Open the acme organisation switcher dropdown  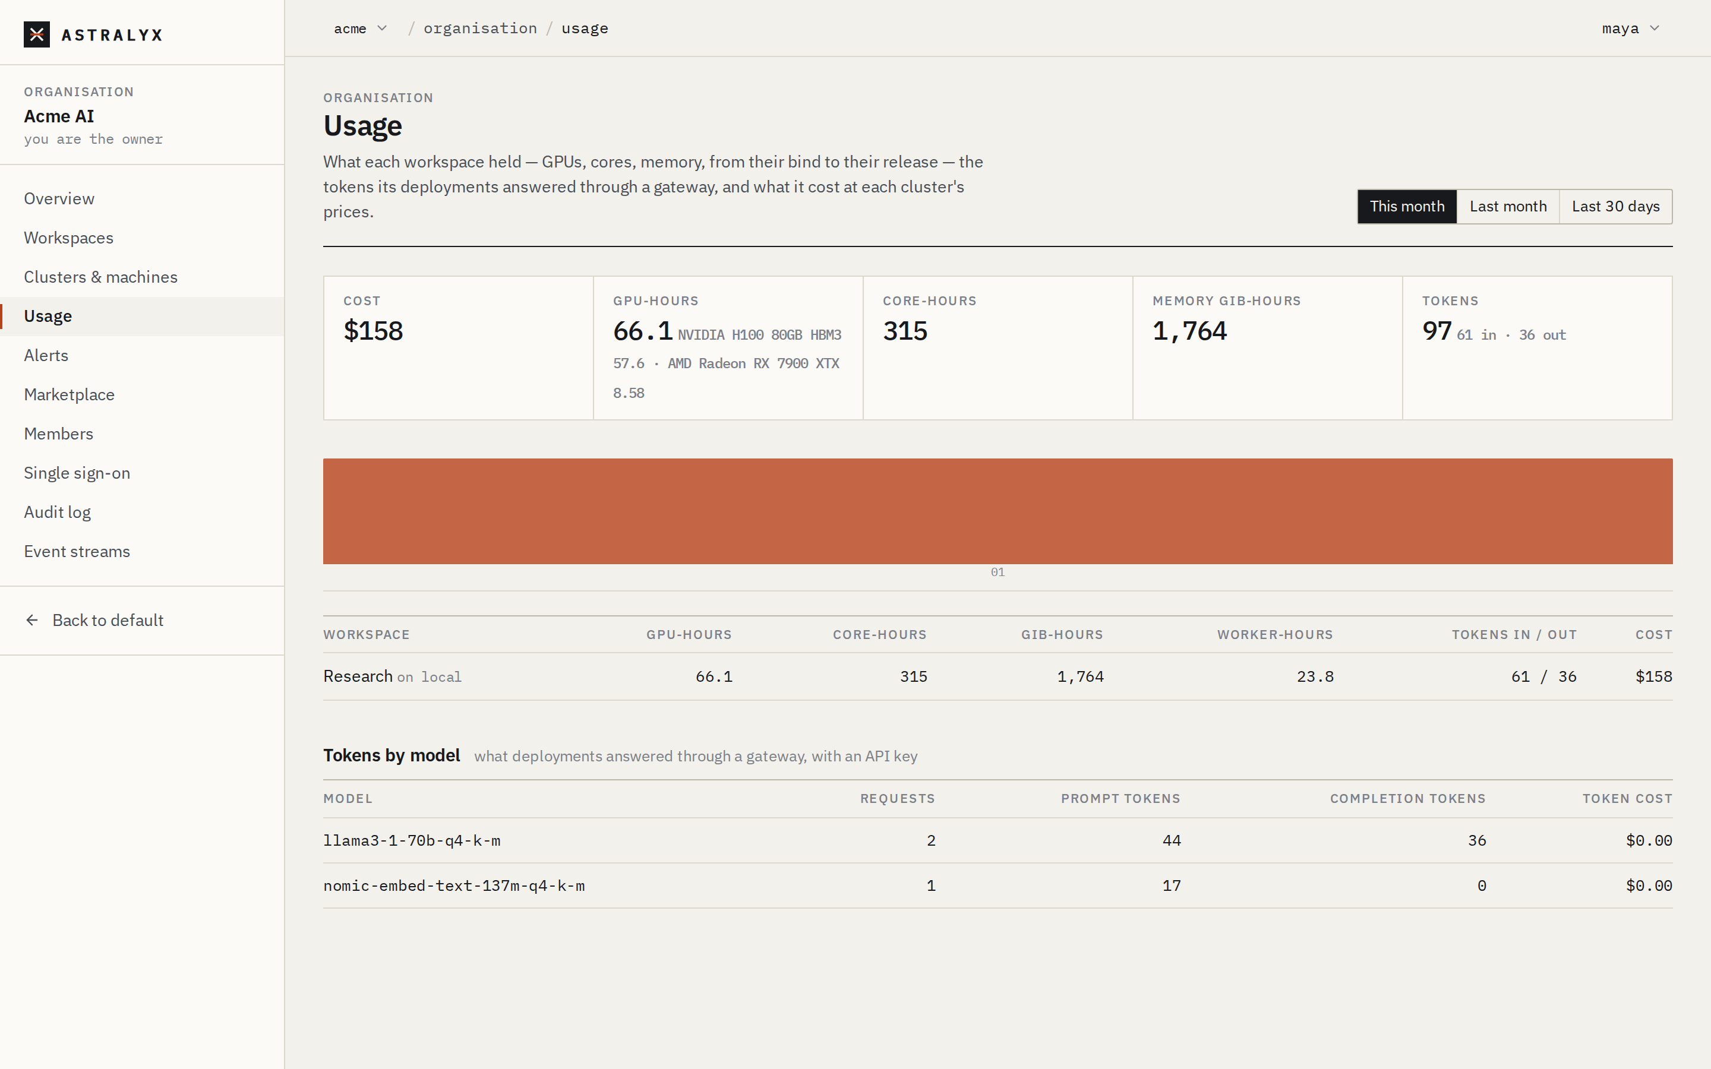[360, 29]
